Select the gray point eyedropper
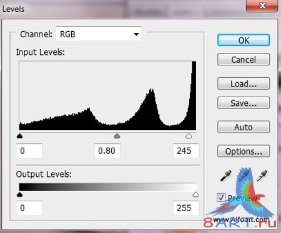This screenshot has height=233, width=281. point(244,175)
